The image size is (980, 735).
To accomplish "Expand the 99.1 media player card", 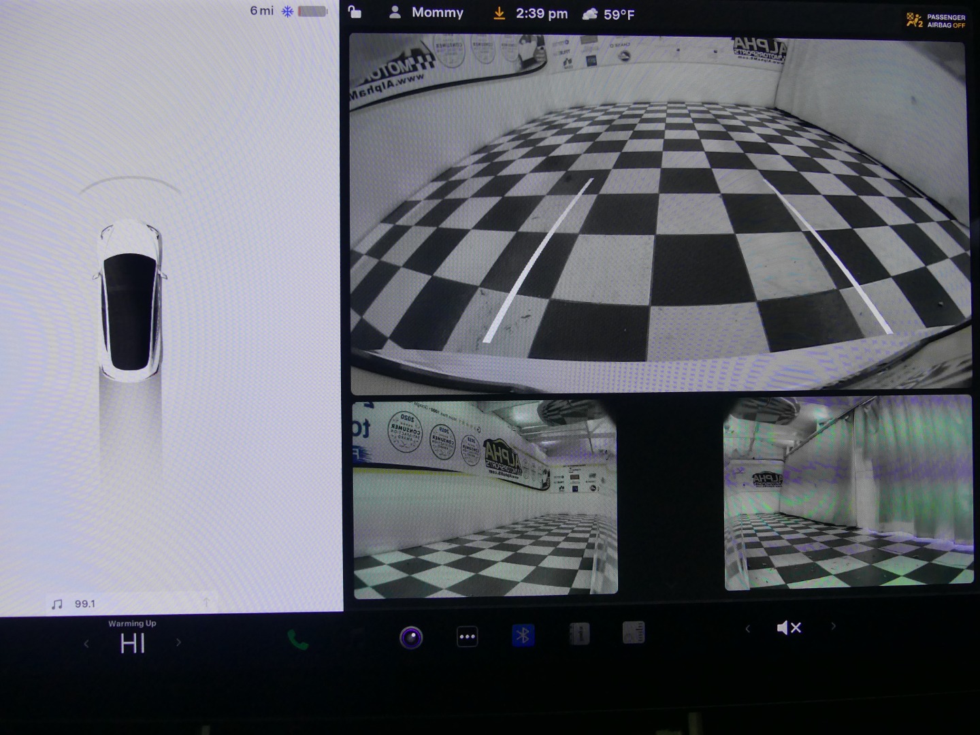I will (x=129, y=604).
